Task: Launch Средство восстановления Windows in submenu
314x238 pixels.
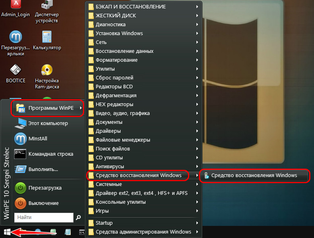Action: coord(255,175)
